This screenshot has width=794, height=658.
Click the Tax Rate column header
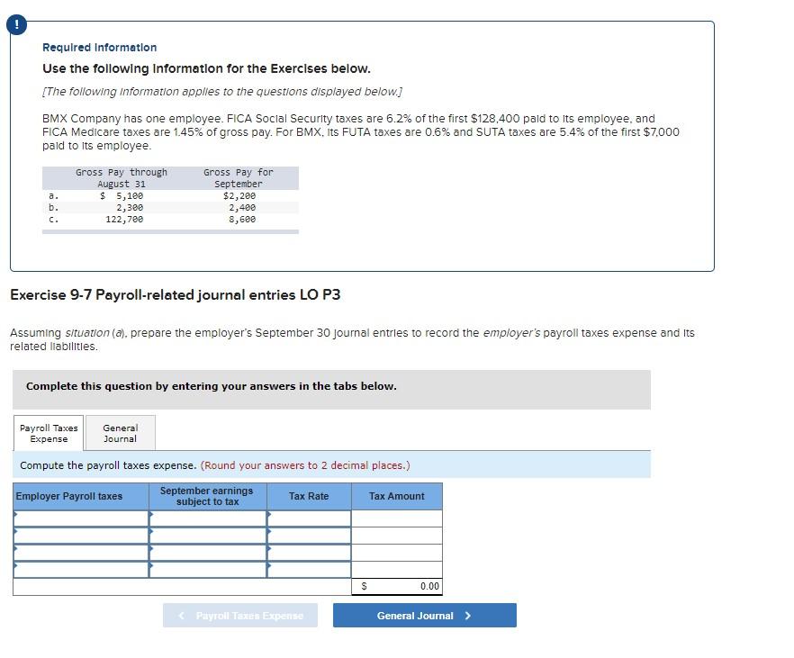click(309, 496)
